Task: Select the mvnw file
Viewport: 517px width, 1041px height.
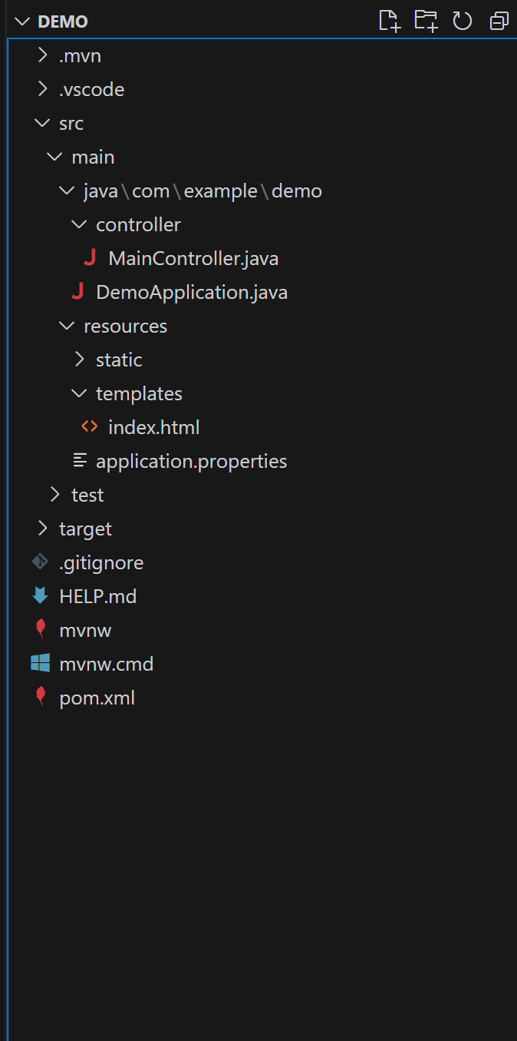Action: pos(85,630)
